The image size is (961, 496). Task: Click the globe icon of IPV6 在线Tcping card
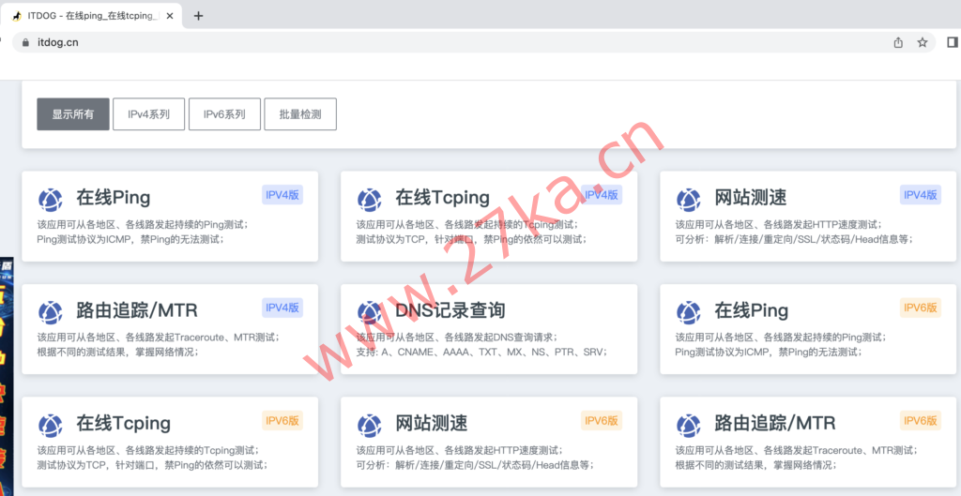tap(51, 426)
